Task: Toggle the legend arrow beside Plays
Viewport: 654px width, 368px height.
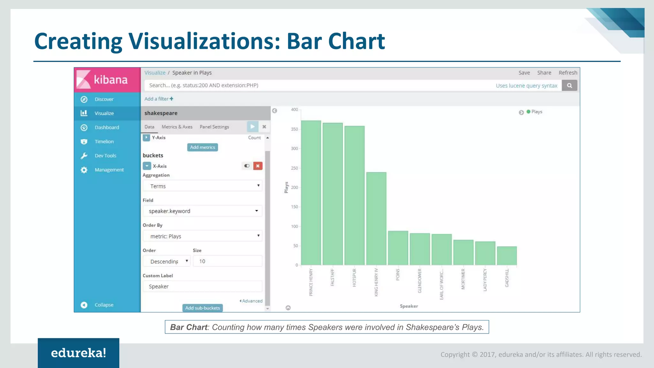Action: (x=521, y=112)
